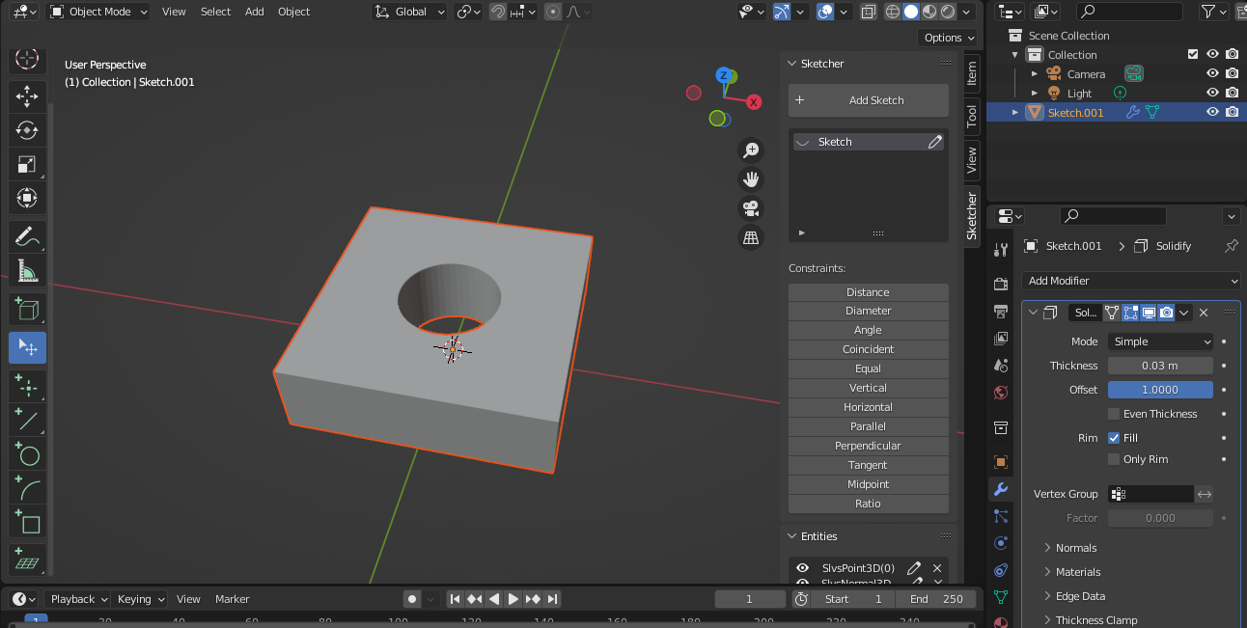
Task: Select the Sketcher Add Circle tool
Action: [x=27, y=454]
